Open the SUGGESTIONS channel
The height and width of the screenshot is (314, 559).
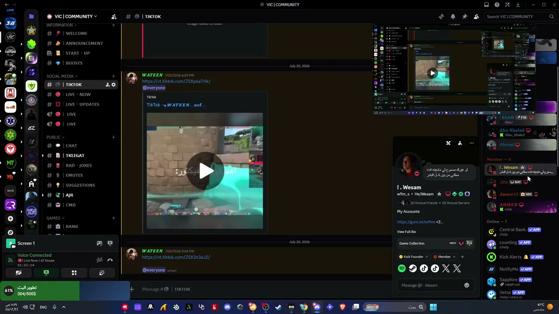[81, 185]
